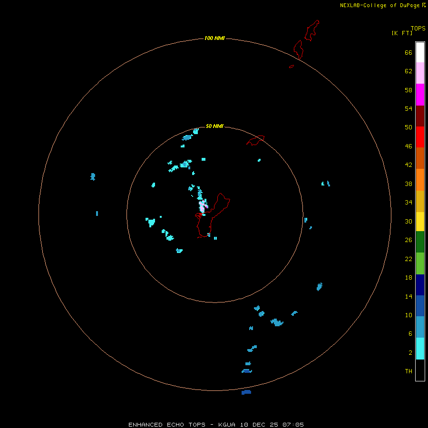
Task: Select the bright red legend swatch
Action: tap(420, 137)
